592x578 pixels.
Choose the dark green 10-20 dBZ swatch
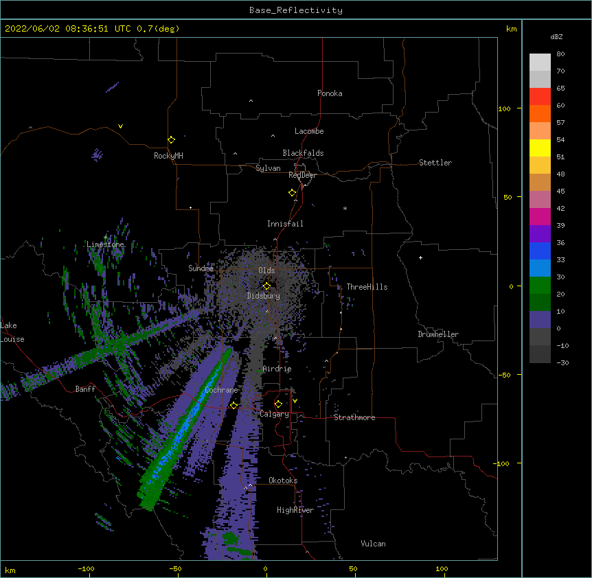click(540, 302)
